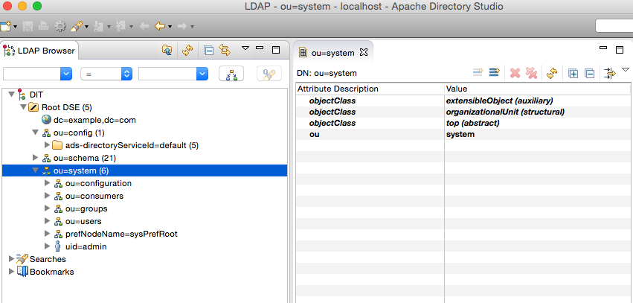633x303 pixels.
Task: Collapse all in the entry editor
Action: (590, 74)
